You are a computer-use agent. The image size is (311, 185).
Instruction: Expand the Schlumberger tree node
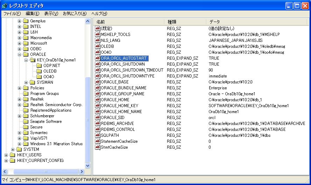tap(20, 116)
